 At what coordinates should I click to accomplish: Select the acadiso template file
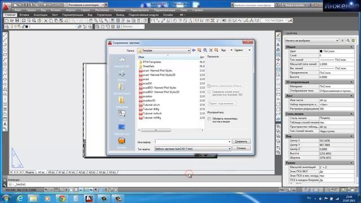click(147, 96)
